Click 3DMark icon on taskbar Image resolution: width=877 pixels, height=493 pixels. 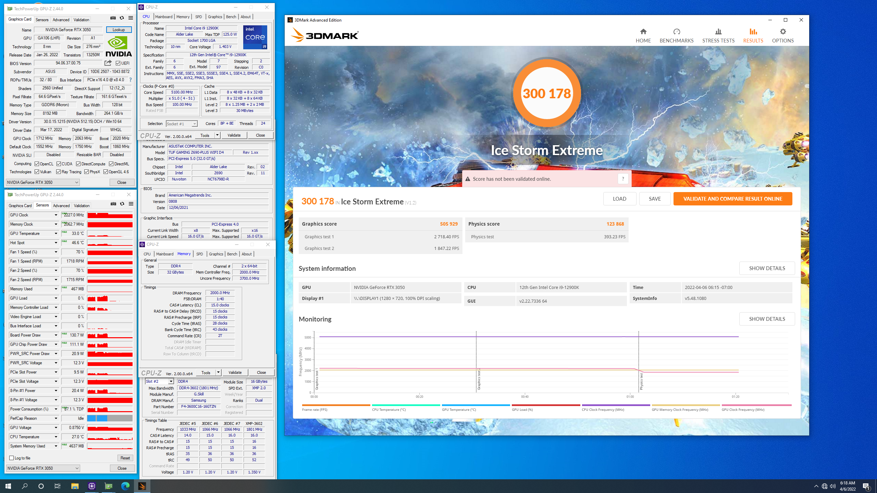pyautogui.click(x=142, y=486)
